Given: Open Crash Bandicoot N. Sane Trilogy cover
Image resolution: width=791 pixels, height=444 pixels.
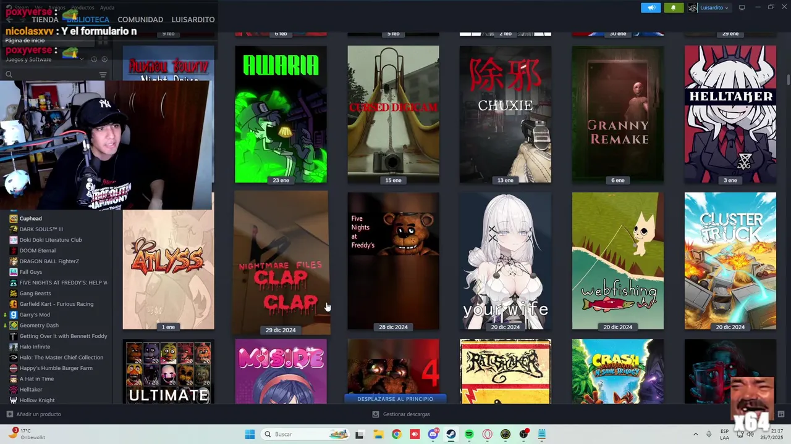Looking at the screenshot, I should point(618,371).
